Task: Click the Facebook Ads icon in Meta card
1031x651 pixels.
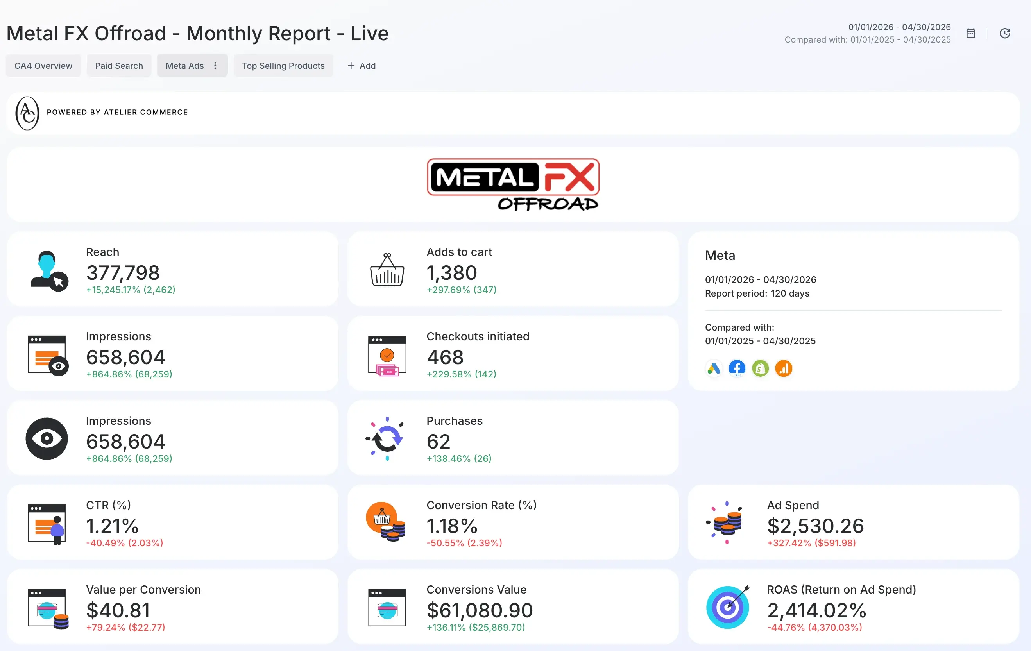Action: click(737, 368)
